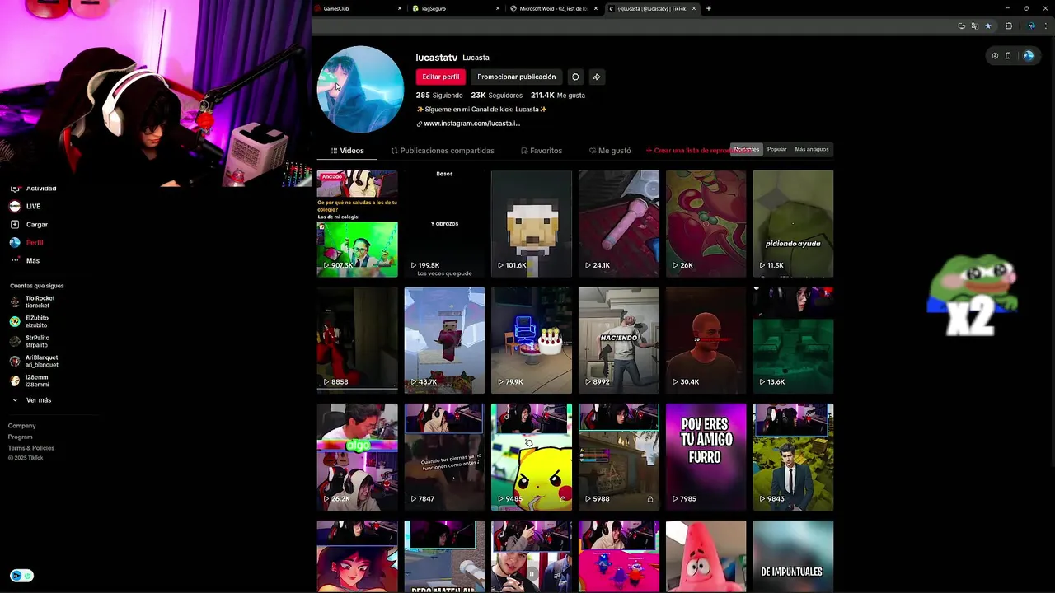The width and height of the screenshot is (1055, 593).
Task: Open the browser profile avatar icon
Action: tap(1031, 26)
